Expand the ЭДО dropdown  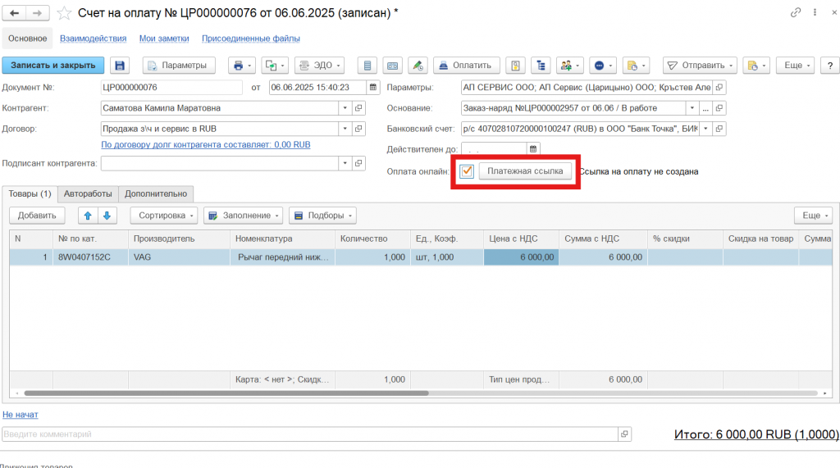(x=318, y=66)
